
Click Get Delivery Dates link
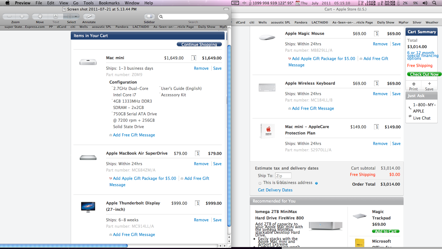[275, 190]
